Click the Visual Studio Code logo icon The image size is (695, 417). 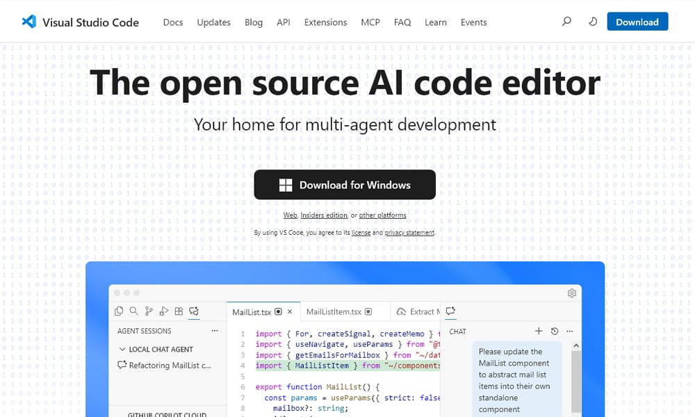tap(28, 22)
